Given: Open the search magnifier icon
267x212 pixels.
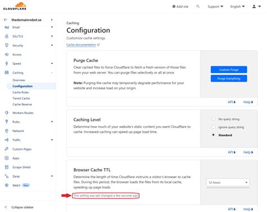Looking at the screenshot, I should click(198, 6).
